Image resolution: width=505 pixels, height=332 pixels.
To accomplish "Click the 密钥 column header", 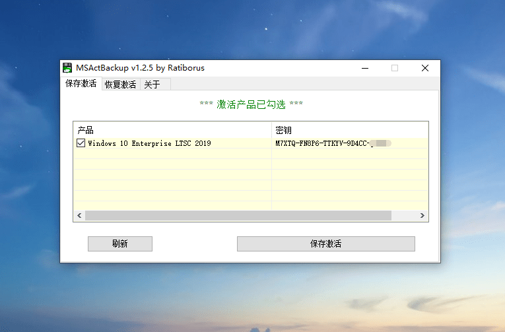I will click(350, 130).
